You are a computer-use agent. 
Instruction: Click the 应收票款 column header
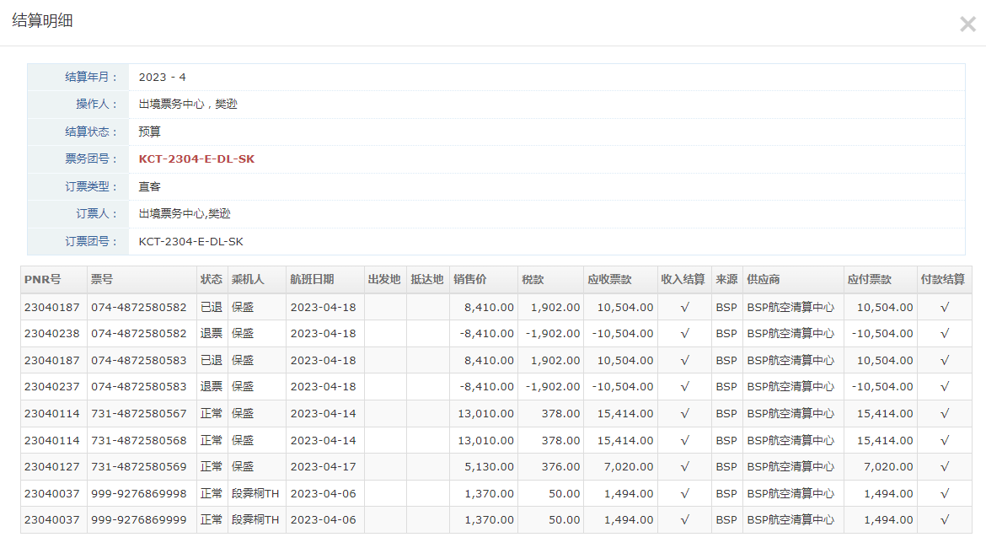609,280
